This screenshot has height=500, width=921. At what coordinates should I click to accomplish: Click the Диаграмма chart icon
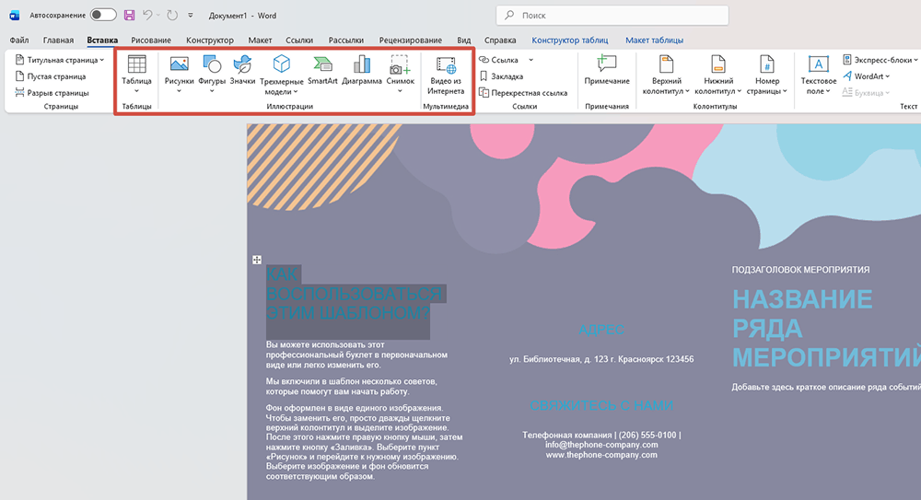362,64
